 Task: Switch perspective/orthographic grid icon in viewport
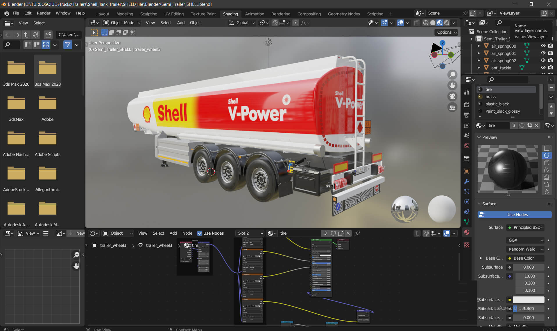point(452,107)
